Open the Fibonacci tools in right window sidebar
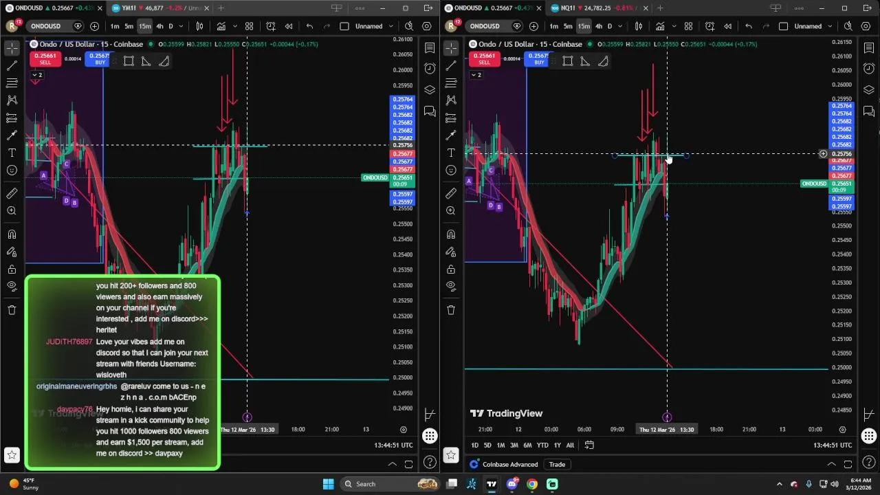880x495 pixels. [451, 83]
